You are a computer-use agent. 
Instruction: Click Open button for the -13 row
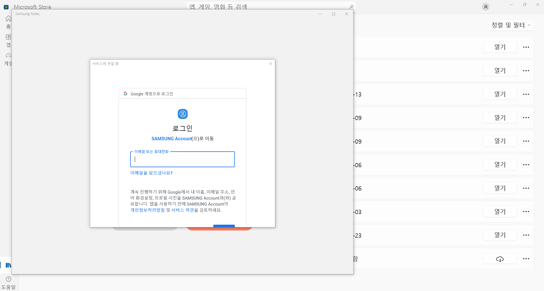click(500, 94)
